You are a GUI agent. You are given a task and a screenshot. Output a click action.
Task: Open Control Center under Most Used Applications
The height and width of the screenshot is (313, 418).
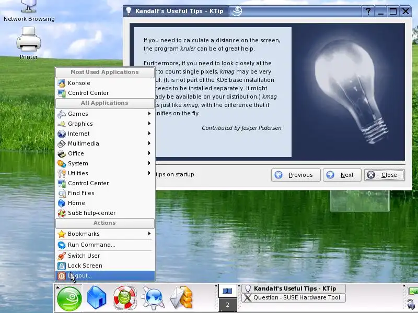(x=105, y=93)
